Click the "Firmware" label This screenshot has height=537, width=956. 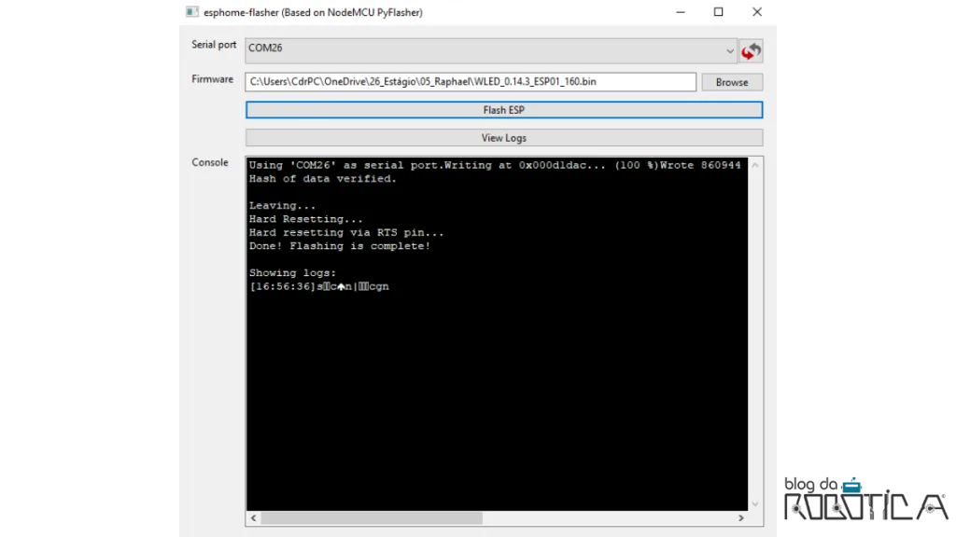(212, 79)
